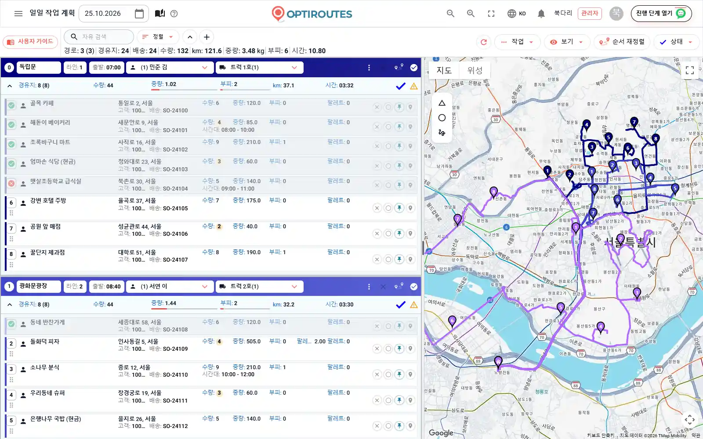Click the zoom-in magnifier icon
Viewport: 703px width, 439px height.
tap(471, 14)
